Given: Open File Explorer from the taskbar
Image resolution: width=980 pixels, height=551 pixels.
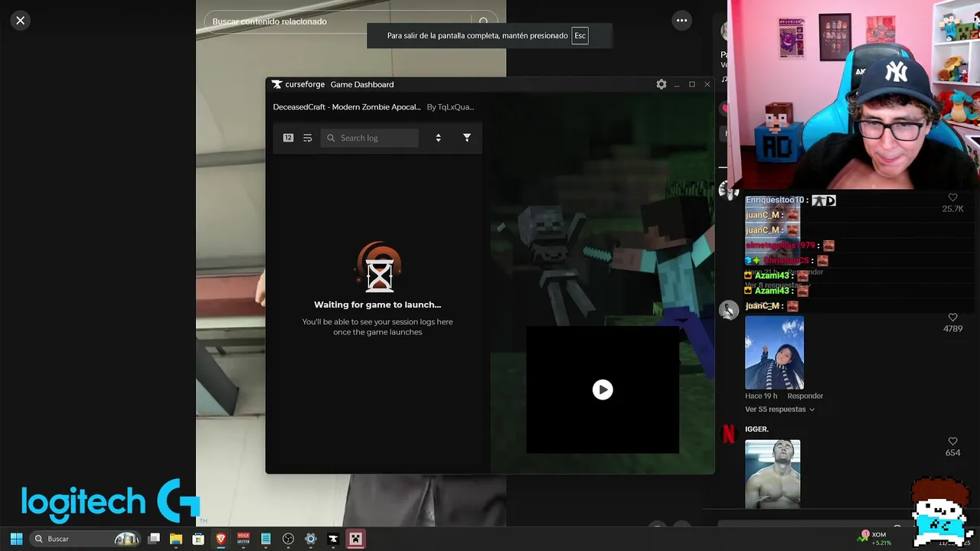Looking at the screenshot, I should (x=176, y=539).
